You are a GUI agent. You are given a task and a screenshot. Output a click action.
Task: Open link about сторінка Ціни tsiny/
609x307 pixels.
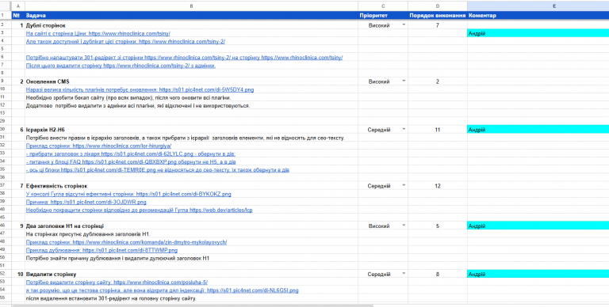(98, 34)
